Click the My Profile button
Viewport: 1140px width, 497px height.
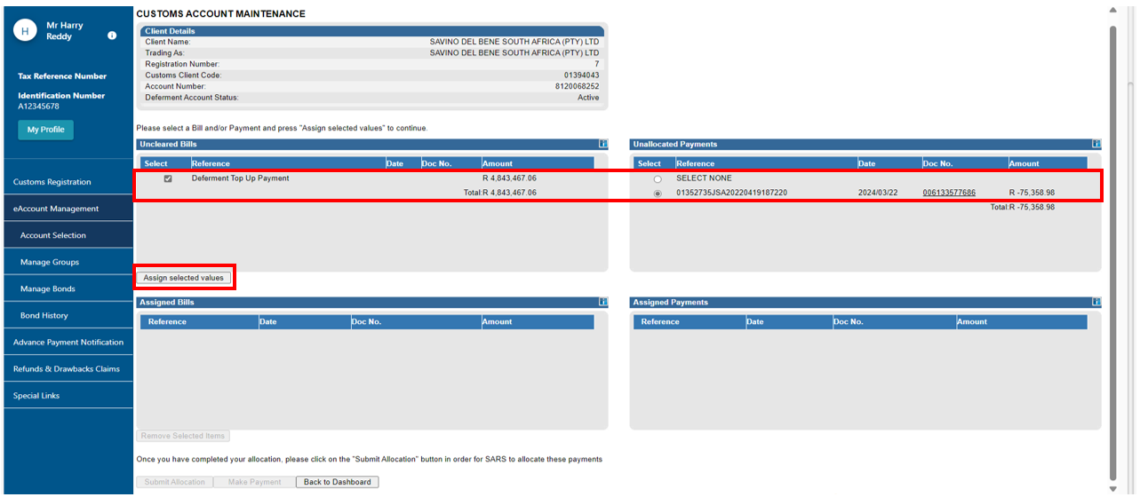click(x=46, y=130)
